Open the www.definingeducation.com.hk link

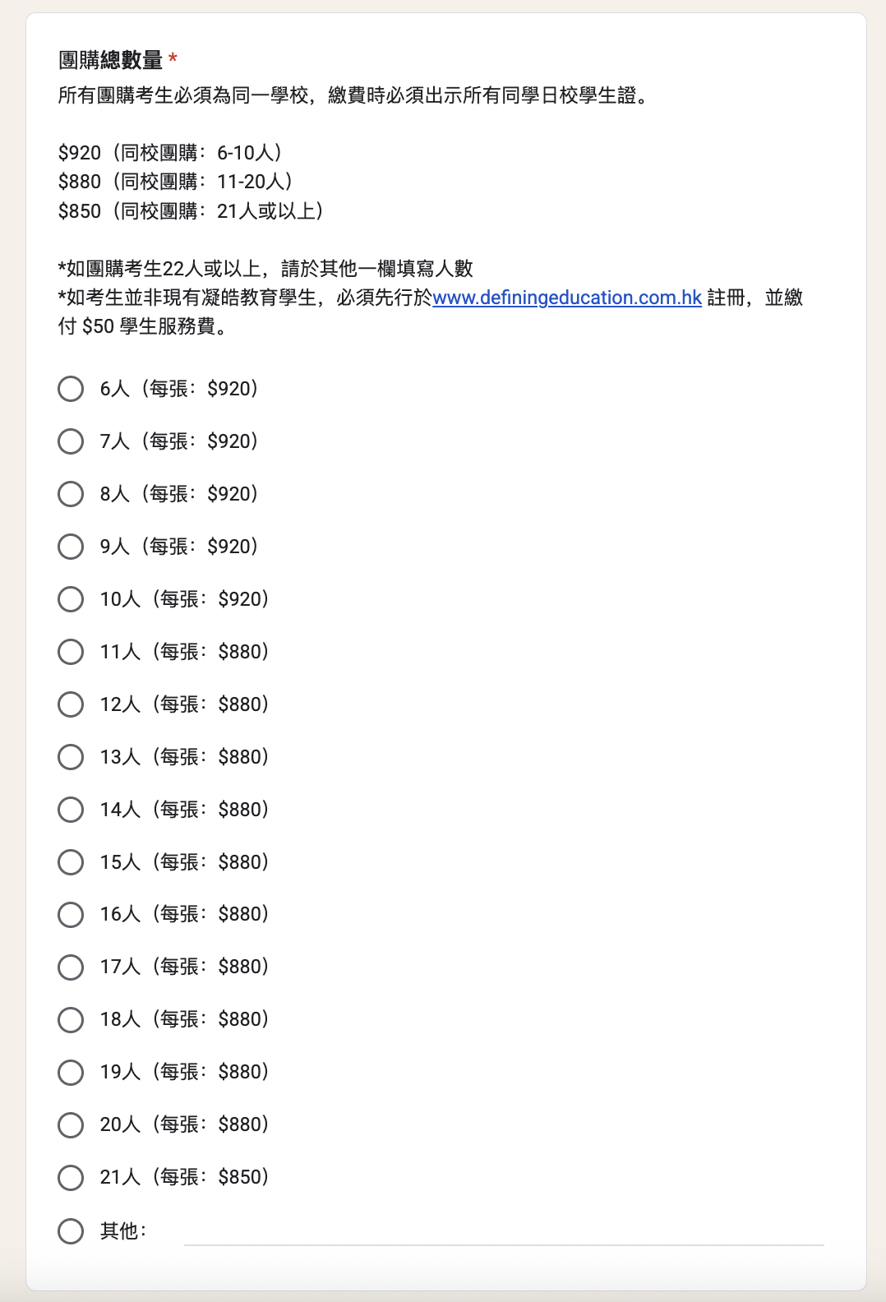tap(566, 298)
